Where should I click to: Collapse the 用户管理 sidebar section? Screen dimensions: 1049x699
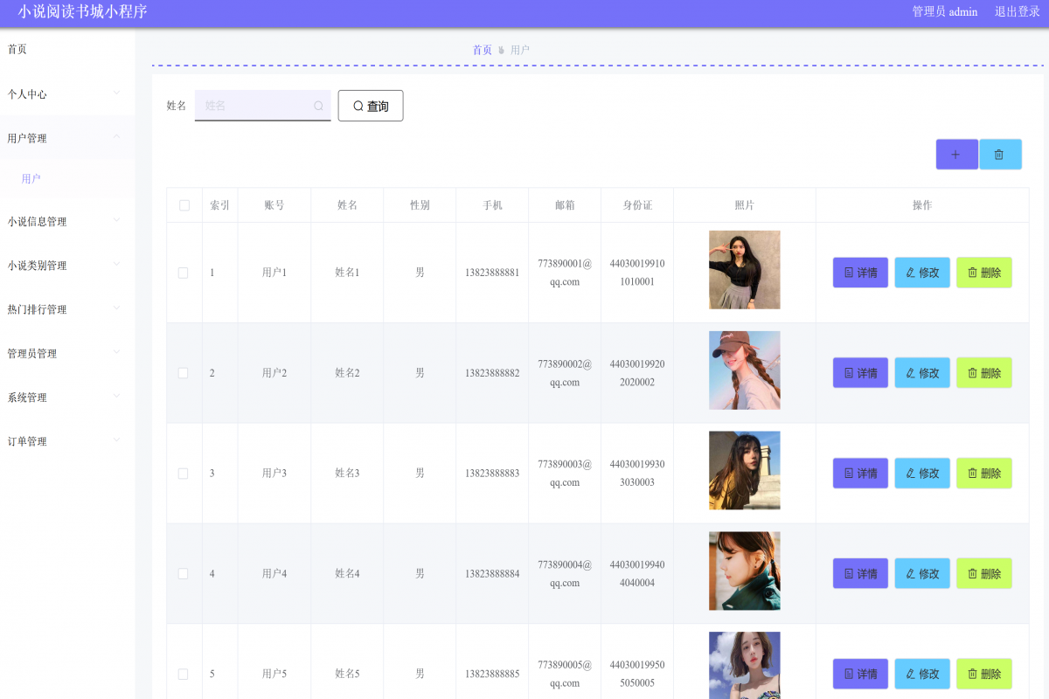(x=61, y=138)
